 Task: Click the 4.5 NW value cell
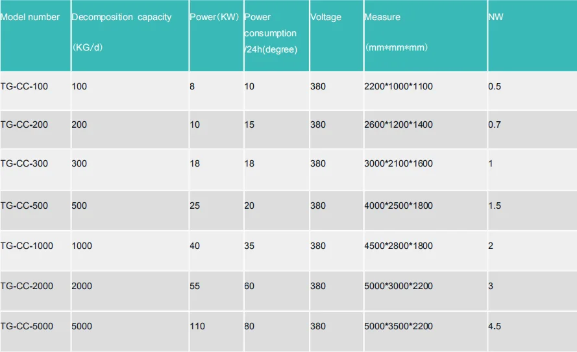coord(495,326)
